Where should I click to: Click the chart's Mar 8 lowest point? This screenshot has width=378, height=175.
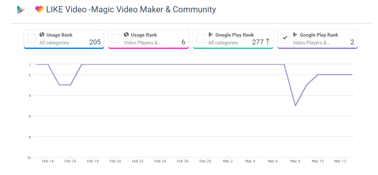[x=295, y=105]
